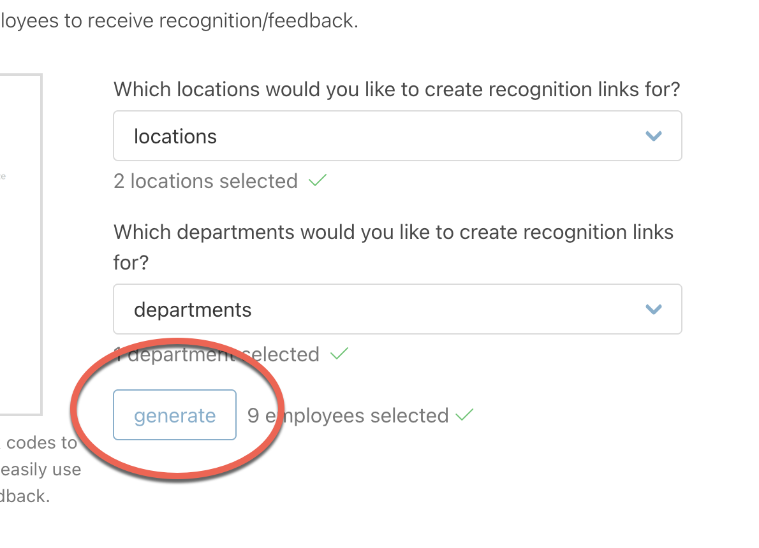The height and width of the screenshot is (548, 759).
Task: Expand the departments dropdown chevron
Action: point(654,309)
